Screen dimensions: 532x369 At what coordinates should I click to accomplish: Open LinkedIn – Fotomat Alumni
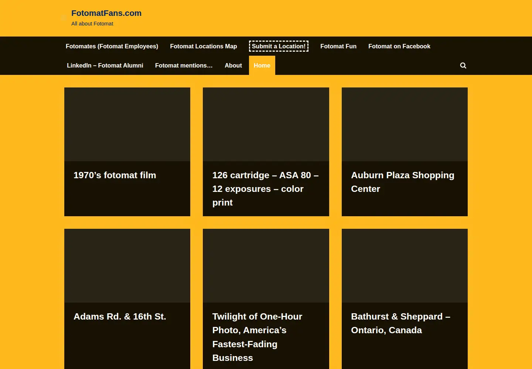(x=105, y=65)
